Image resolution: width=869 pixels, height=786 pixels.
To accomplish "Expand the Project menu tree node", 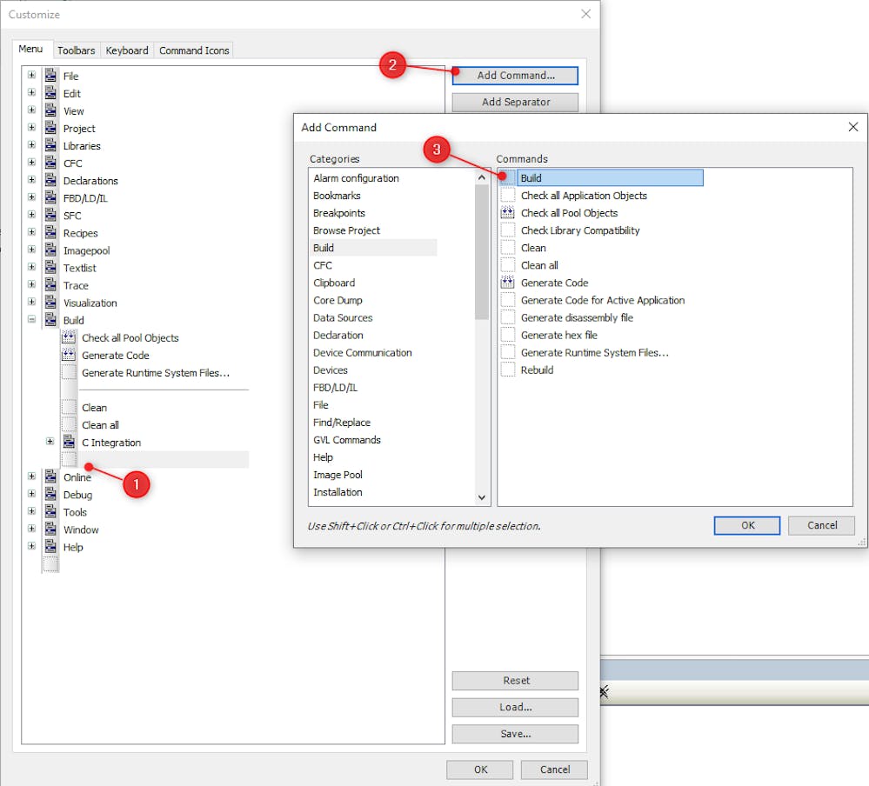I will pos(32,128).
